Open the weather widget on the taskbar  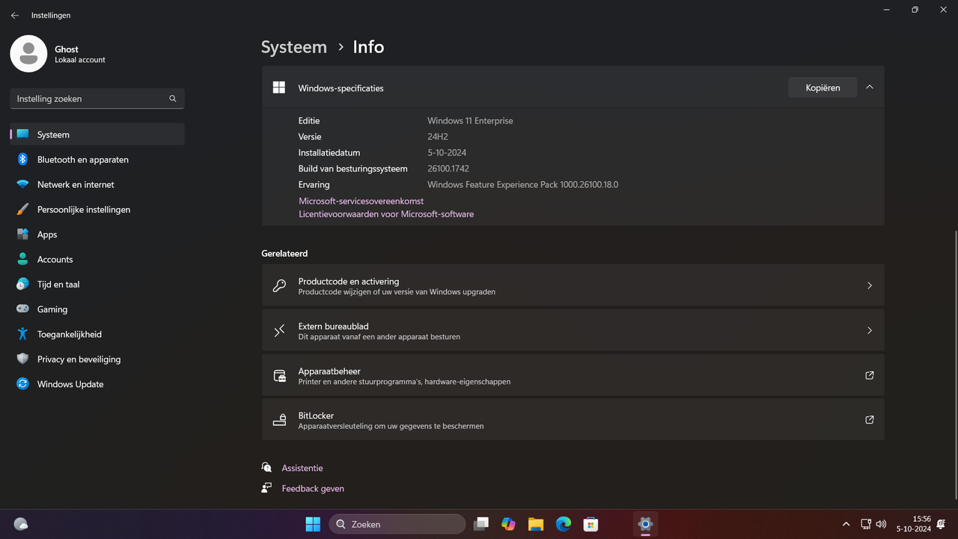[21, 524]
